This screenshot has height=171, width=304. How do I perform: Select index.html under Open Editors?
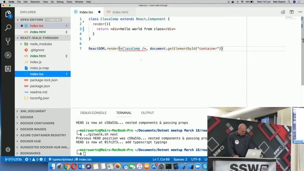pyautogui.click(x=43, y=32)
